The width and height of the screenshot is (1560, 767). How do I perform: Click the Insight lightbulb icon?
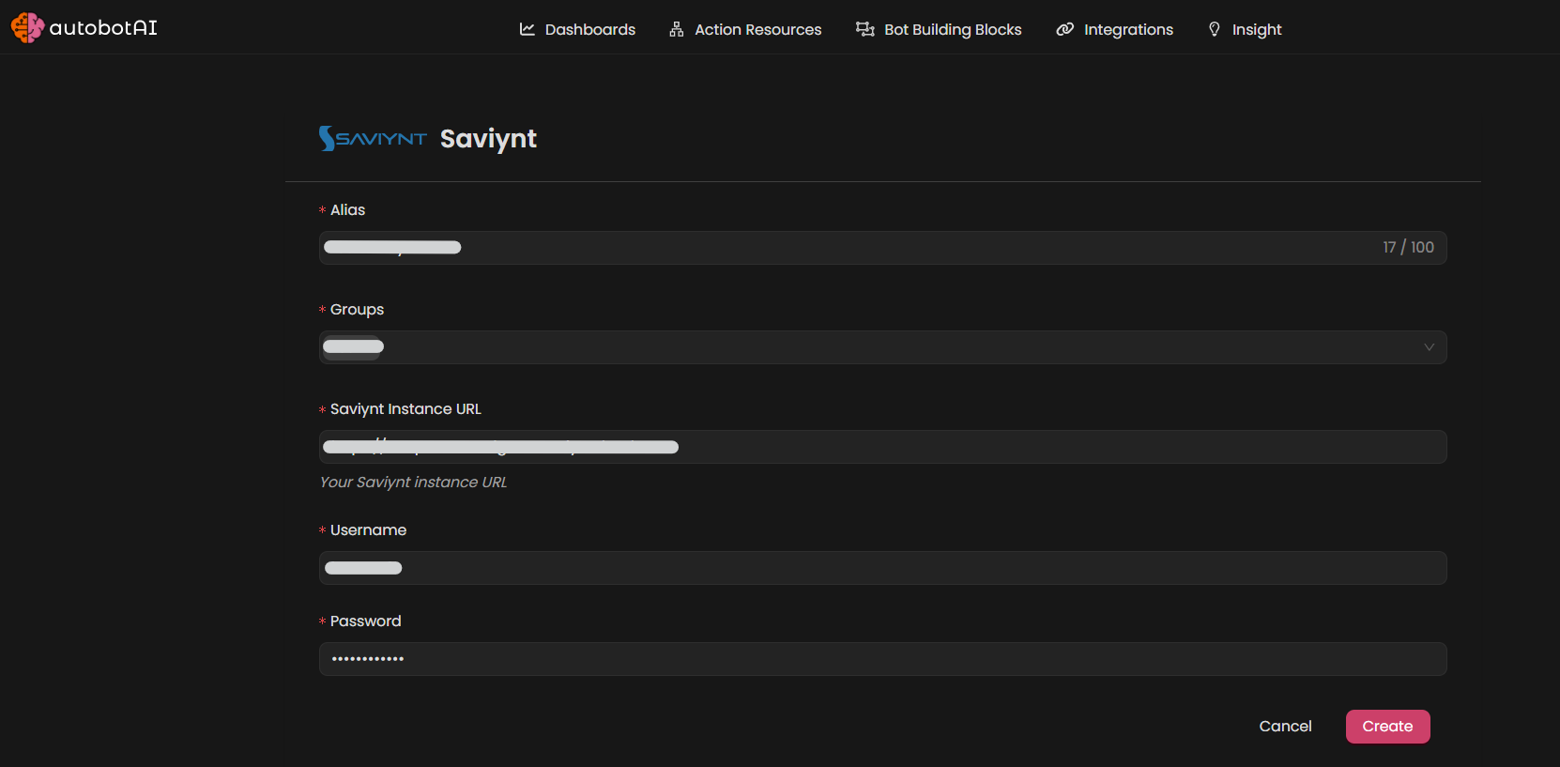click(x=1215, y=29)
